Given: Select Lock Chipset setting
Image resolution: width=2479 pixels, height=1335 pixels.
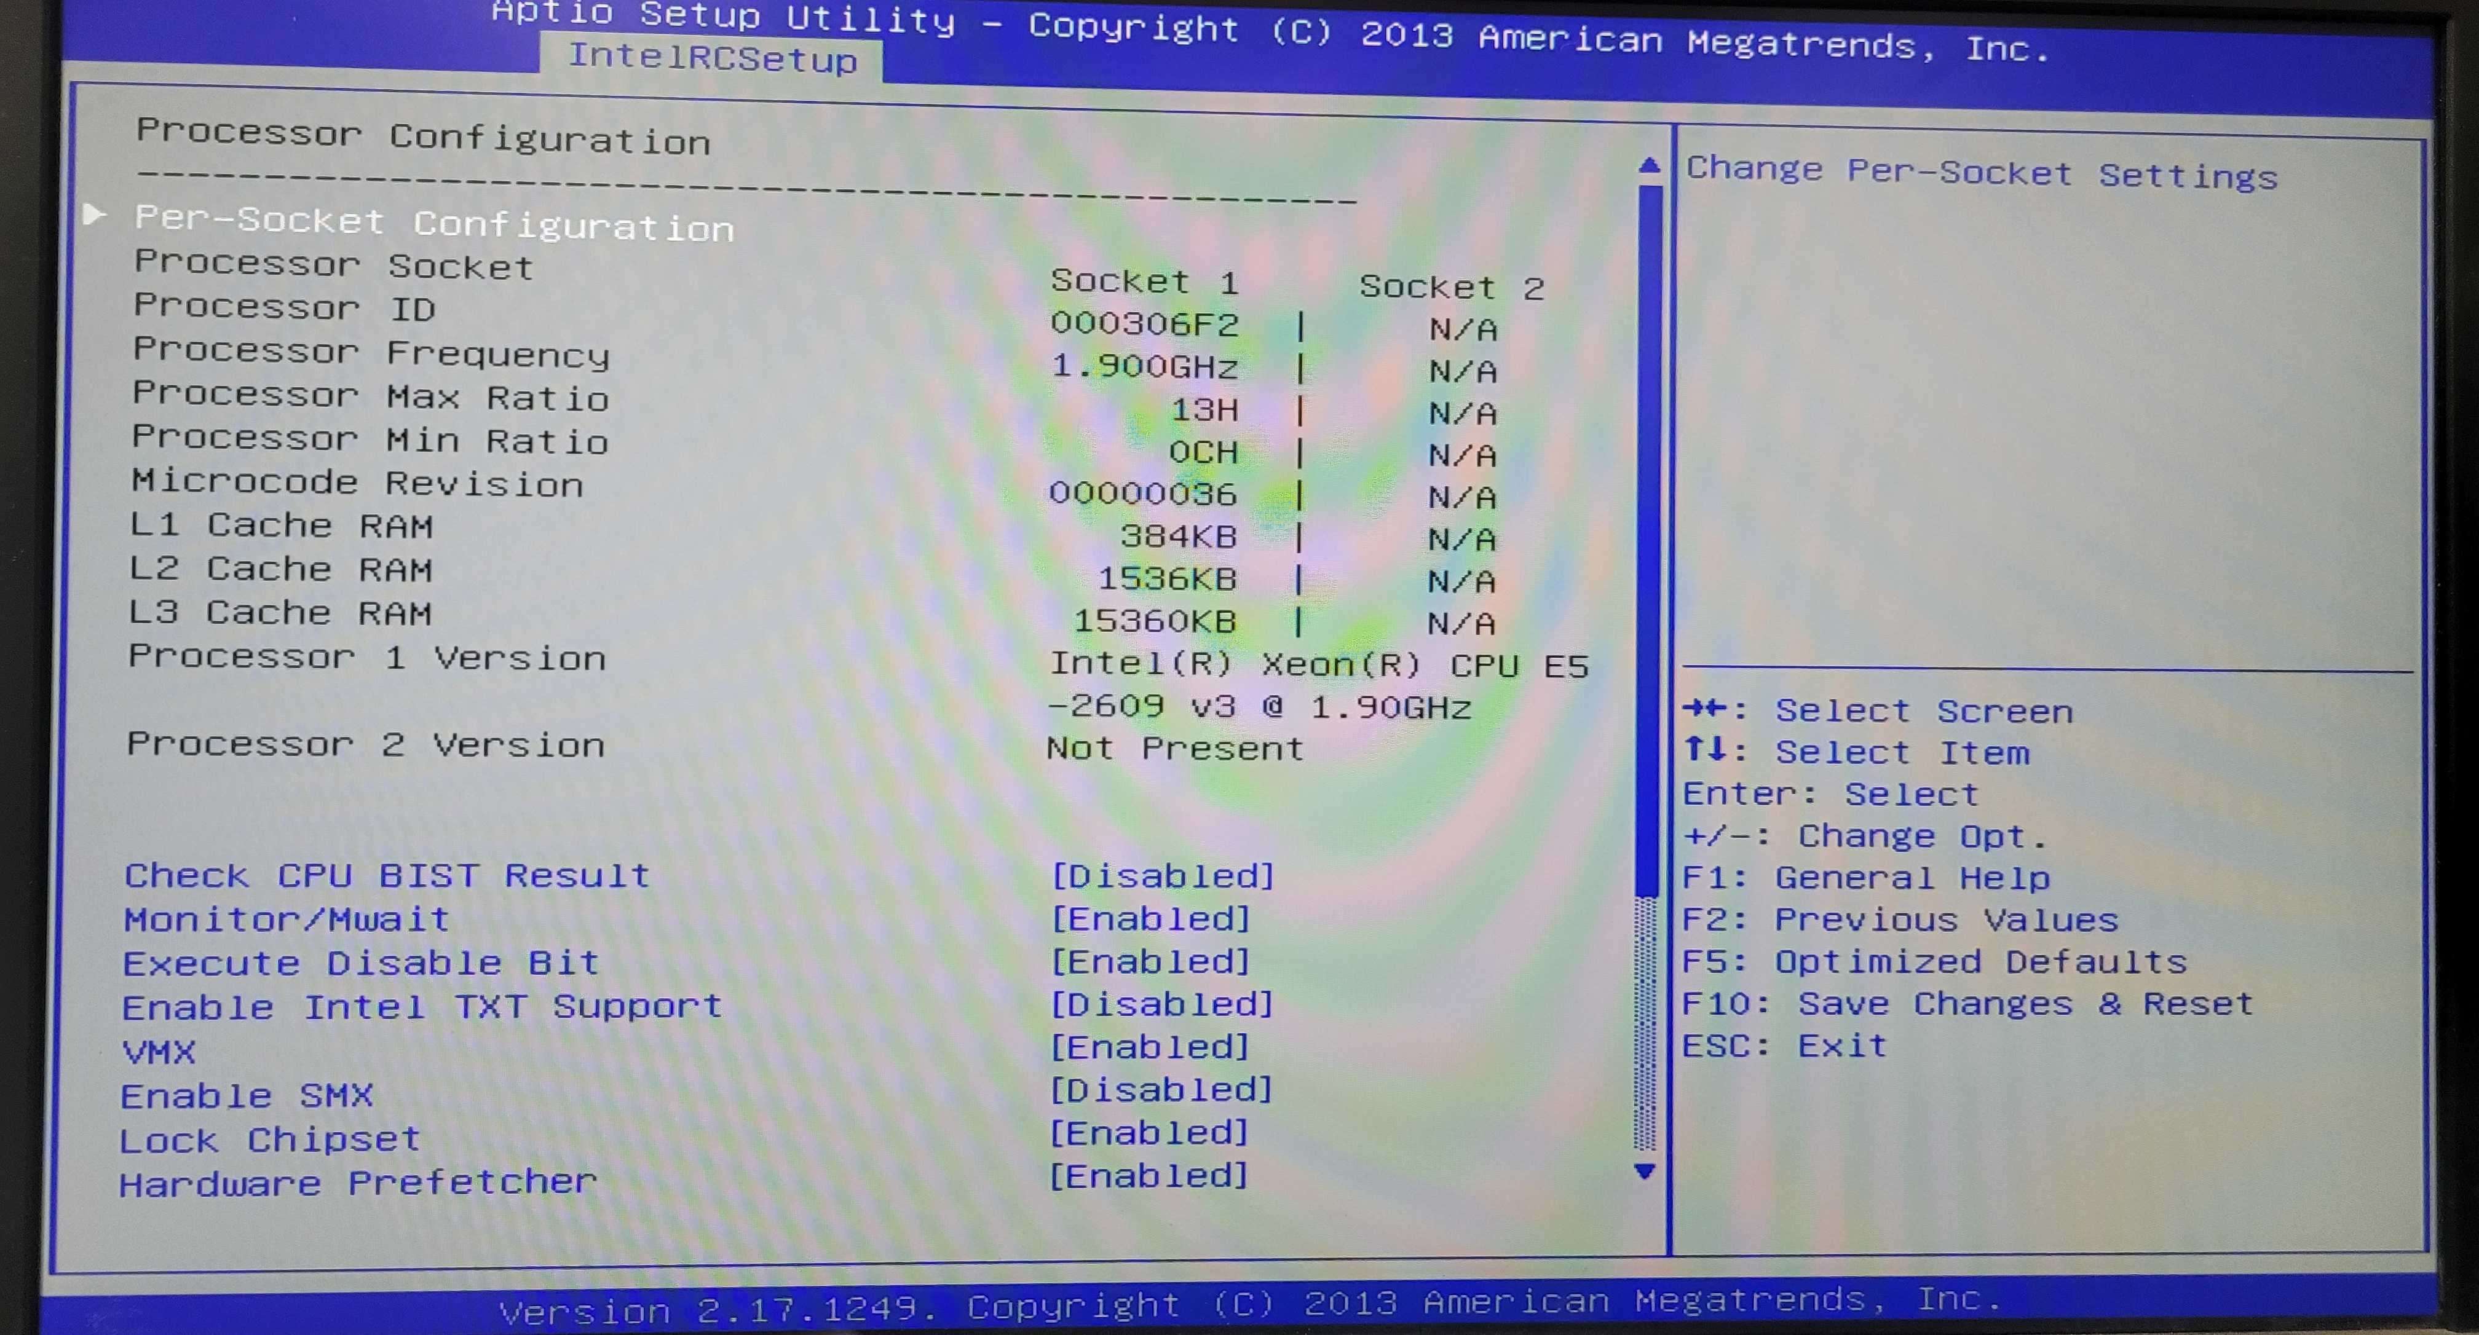Looking at the screenshot, I should coord(269,1139).
